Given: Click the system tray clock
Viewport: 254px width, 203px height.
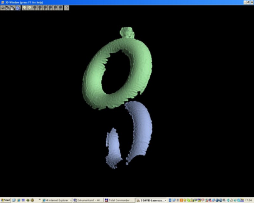Looking at the screenshot, I should click(x=249, y=200).
